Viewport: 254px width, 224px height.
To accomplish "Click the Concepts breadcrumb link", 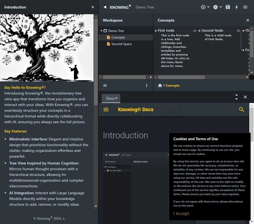I will point(173,86).
